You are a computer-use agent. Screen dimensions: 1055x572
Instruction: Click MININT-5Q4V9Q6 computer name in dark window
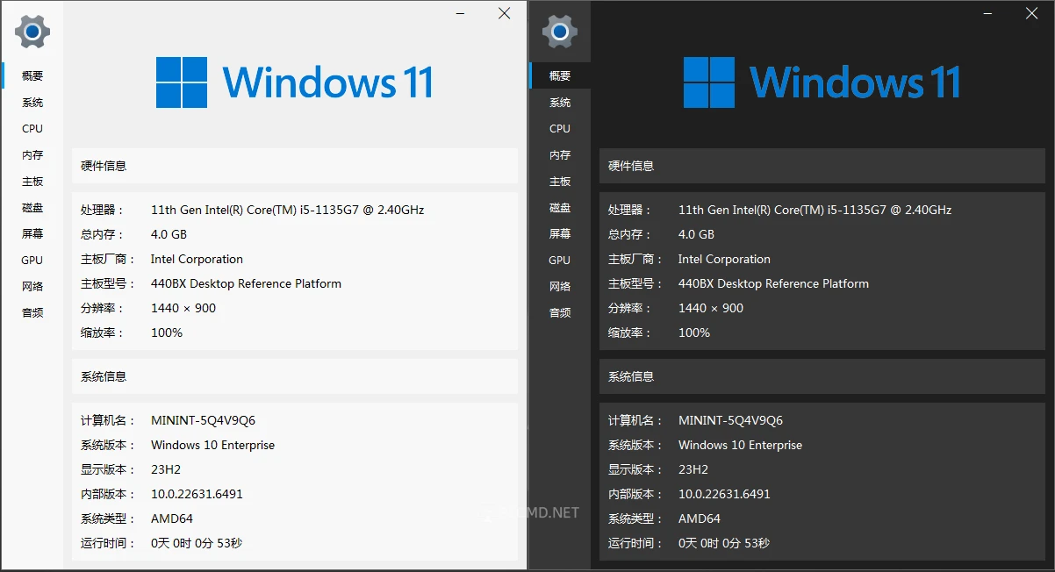click(x=730, y=421)
